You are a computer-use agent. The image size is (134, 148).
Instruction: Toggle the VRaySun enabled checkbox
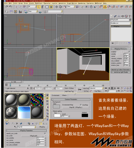tap(129, 52)
